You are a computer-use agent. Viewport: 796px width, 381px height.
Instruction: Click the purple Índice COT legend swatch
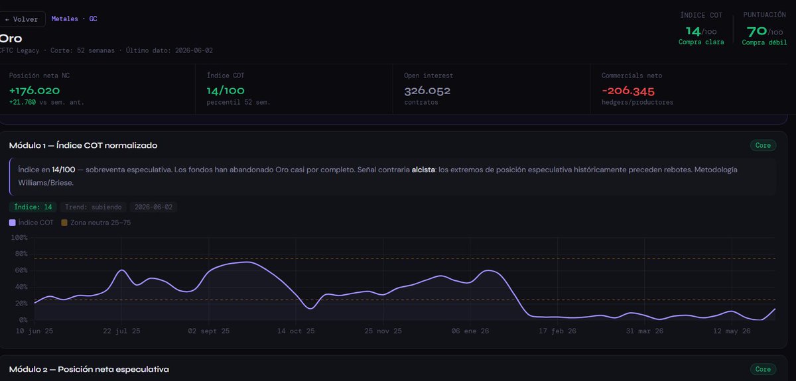point(12,223)
